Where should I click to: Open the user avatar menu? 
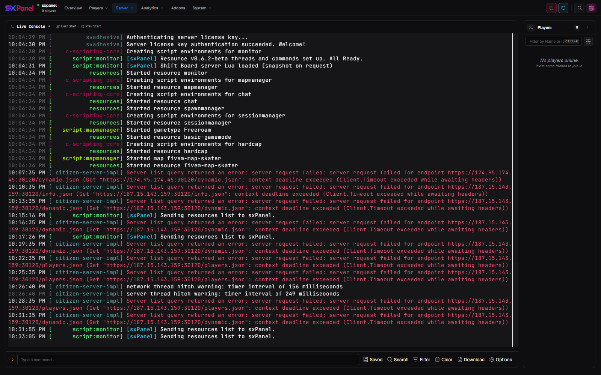coord(591,8)
